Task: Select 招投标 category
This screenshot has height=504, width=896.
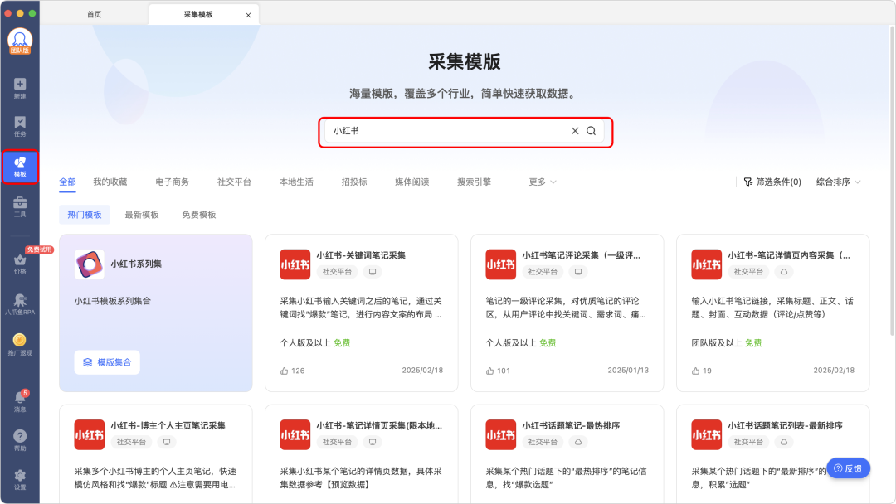Action: (x=354, y=182)
